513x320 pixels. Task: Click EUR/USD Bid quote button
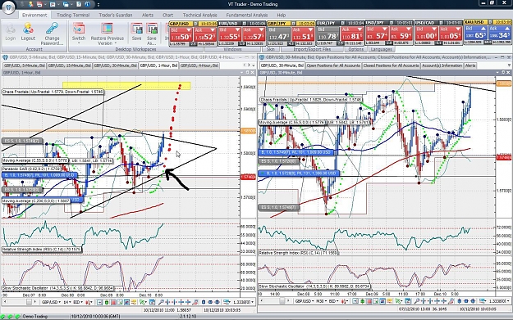[230, 34]
